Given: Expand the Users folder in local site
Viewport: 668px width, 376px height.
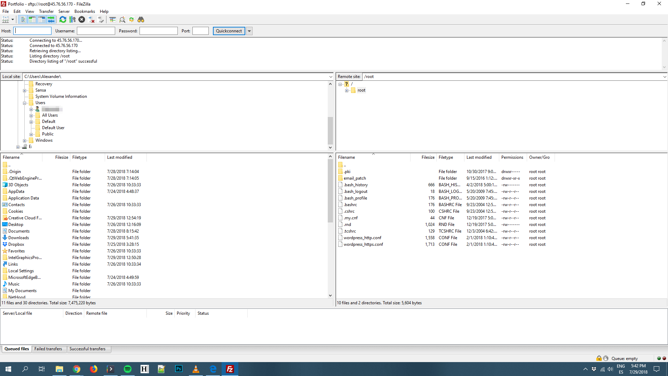Looking at the screenshot, I should 25,102.
